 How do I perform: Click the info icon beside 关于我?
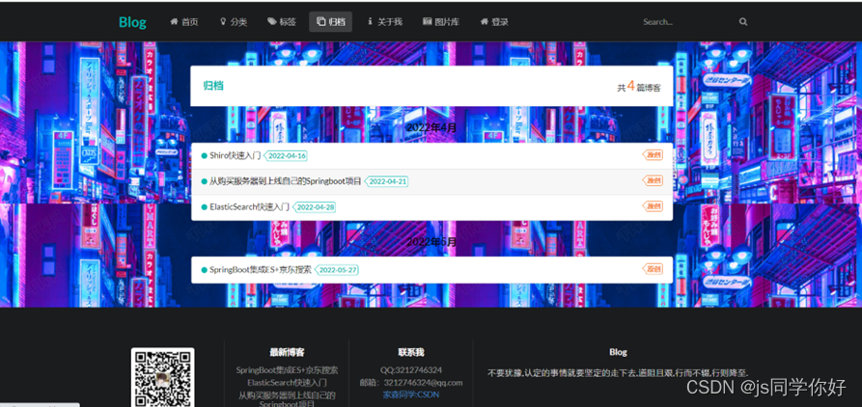[x=370, y=21]
